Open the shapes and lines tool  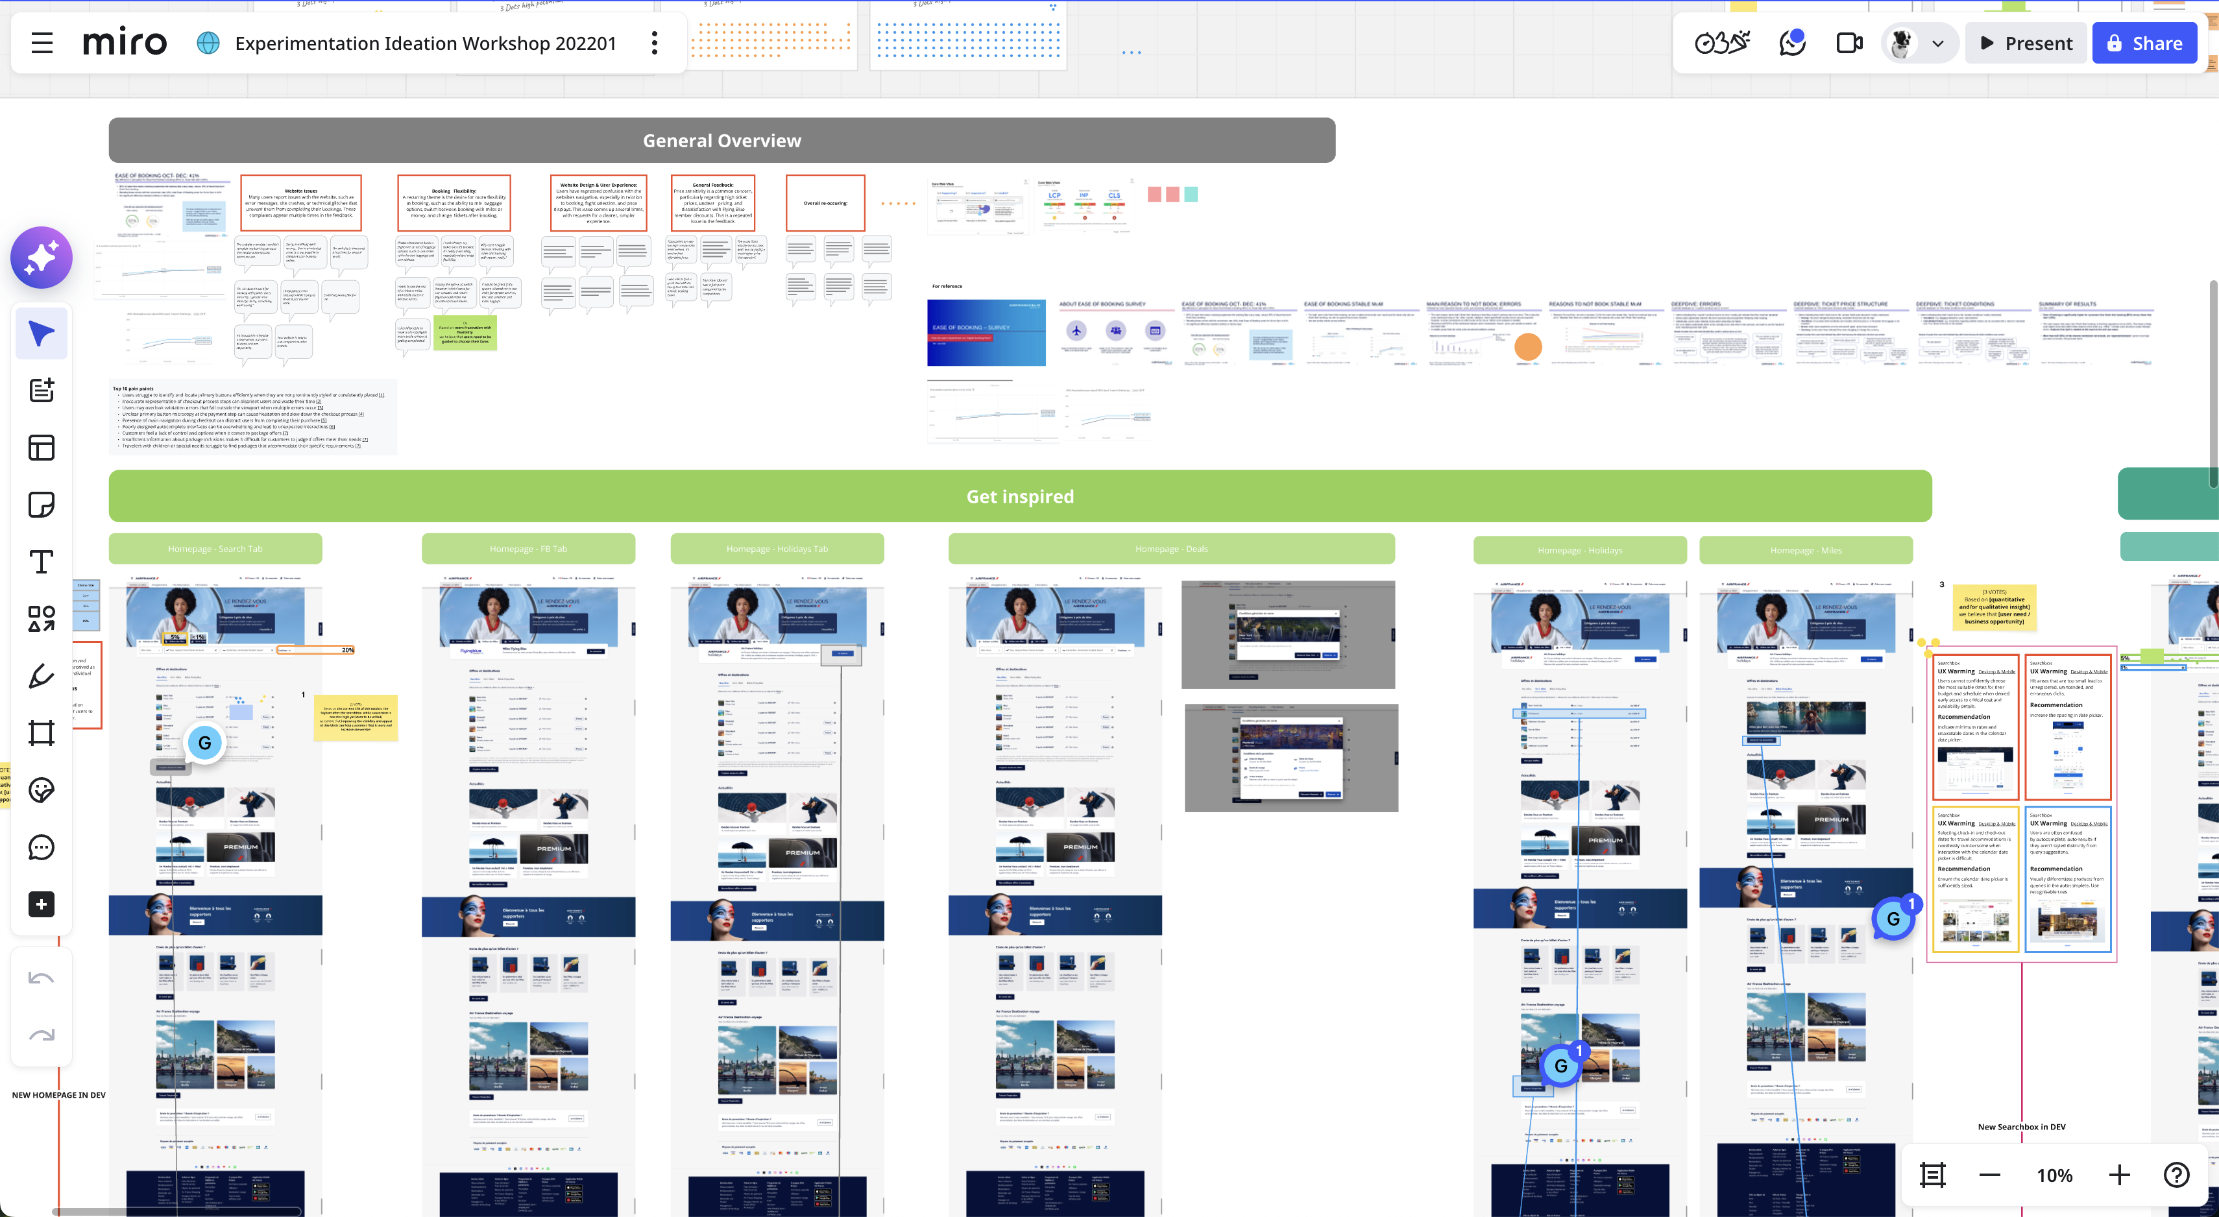42,618
